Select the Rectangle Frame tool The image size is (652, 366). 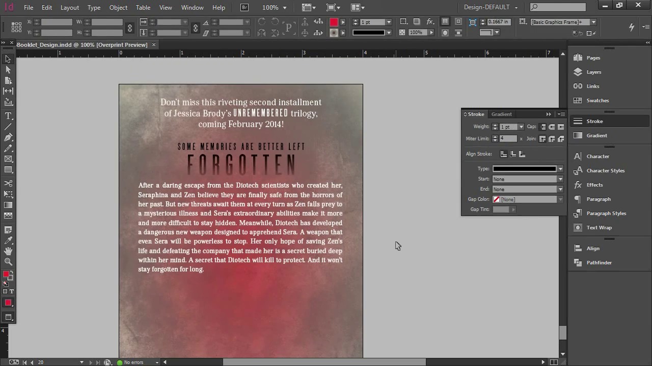point(8,159)
